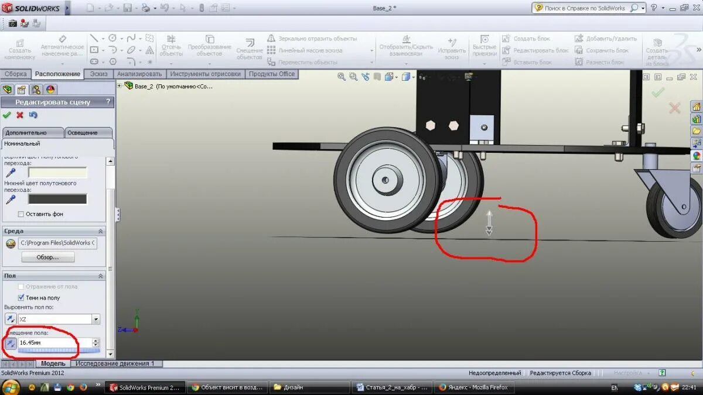Image resolution: width=703 pixels, height=395 pixels.
Task: Open Яндекс - Mozilla Firefox taskbar button
Action: point(474,387)
